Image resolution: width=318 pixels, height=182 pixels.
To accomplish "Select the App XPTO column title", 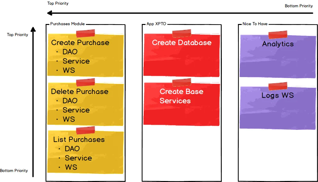I will (x=156, y=24).
